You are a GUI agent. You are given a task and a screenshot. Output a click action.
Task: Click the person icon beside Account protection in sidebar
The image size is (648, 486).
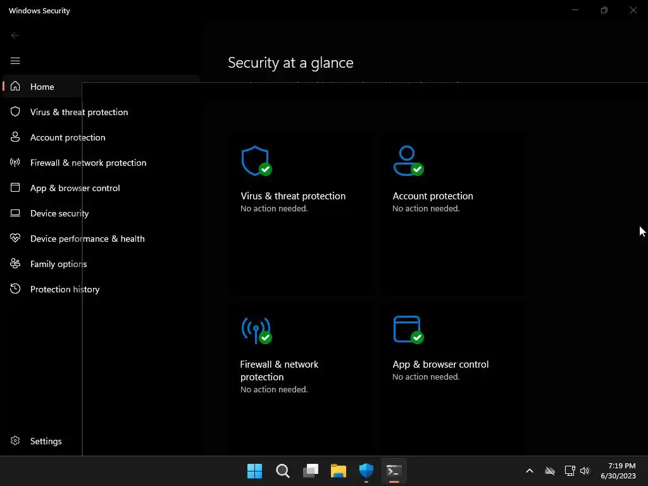coord(15,137)
